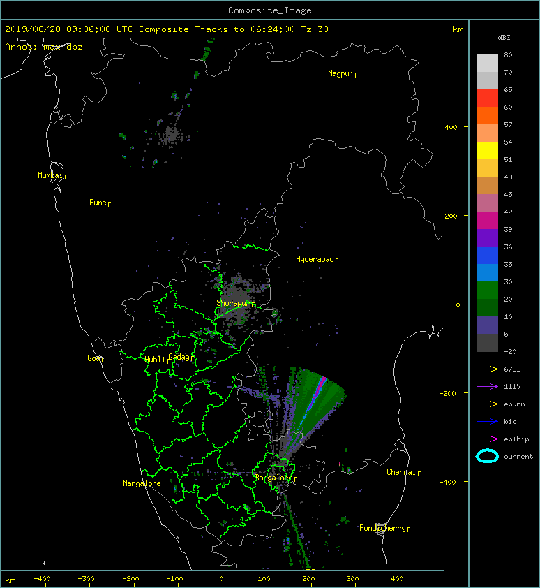
Task: Click the Hubli city label
Action: click(157, 360)
